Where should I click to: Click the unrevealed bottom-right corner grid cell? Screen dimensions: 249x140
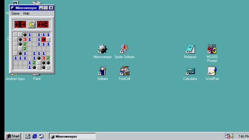click(x=48, y=67)
